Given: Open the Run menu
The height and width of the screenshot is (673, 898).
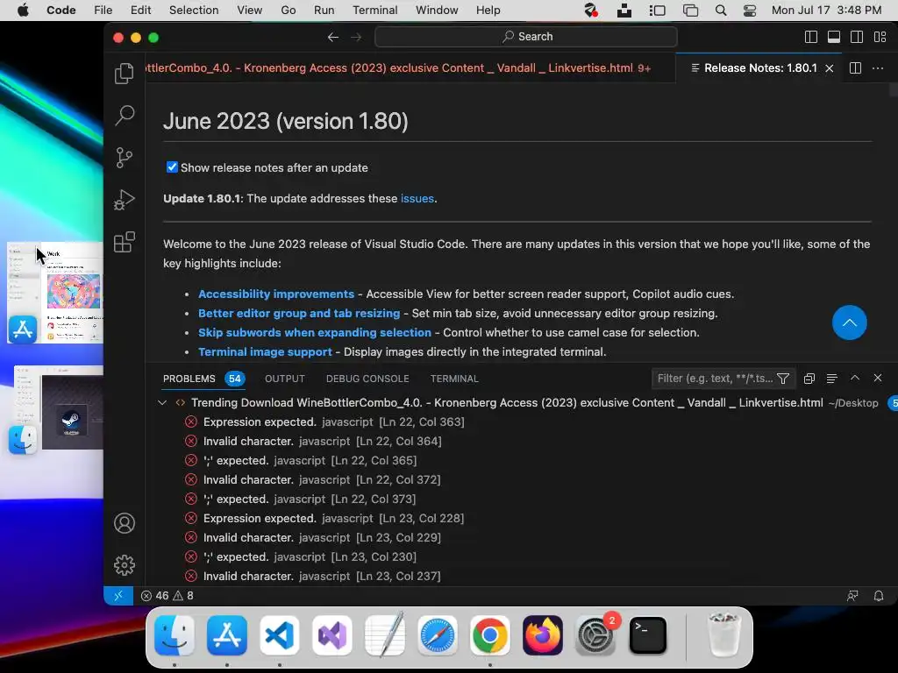Looking at the screenshot, I should pyautogui.click(x=324, y=11).
